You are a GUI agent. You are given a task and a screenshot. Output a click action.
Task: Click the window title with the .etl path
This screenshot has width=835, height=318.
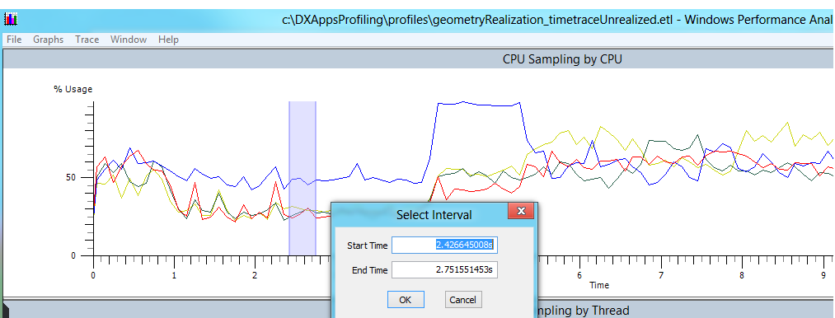pyautogui.click(x=558, y=20)
